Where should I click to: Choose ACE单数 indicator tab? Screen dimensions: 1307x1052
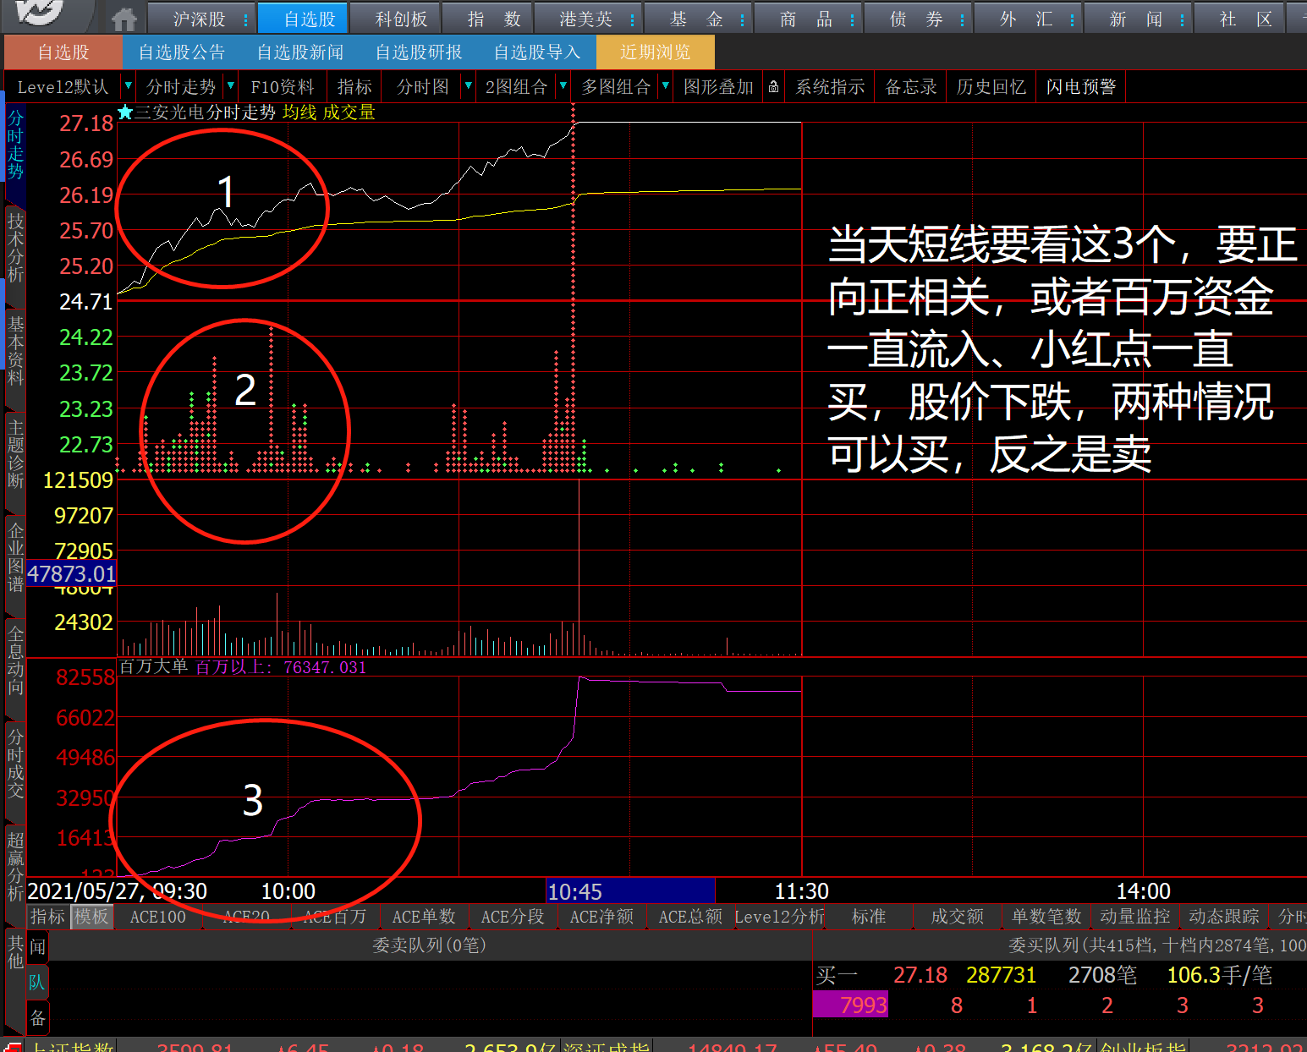click(424, 917)
